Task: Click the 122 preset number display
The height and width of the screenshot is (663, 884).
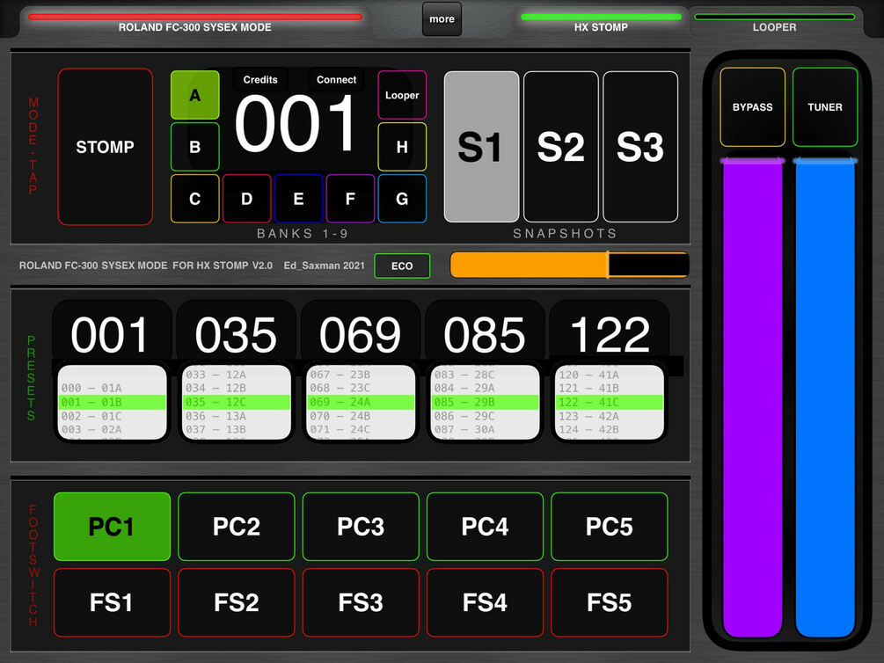Action: click(610, 335)
